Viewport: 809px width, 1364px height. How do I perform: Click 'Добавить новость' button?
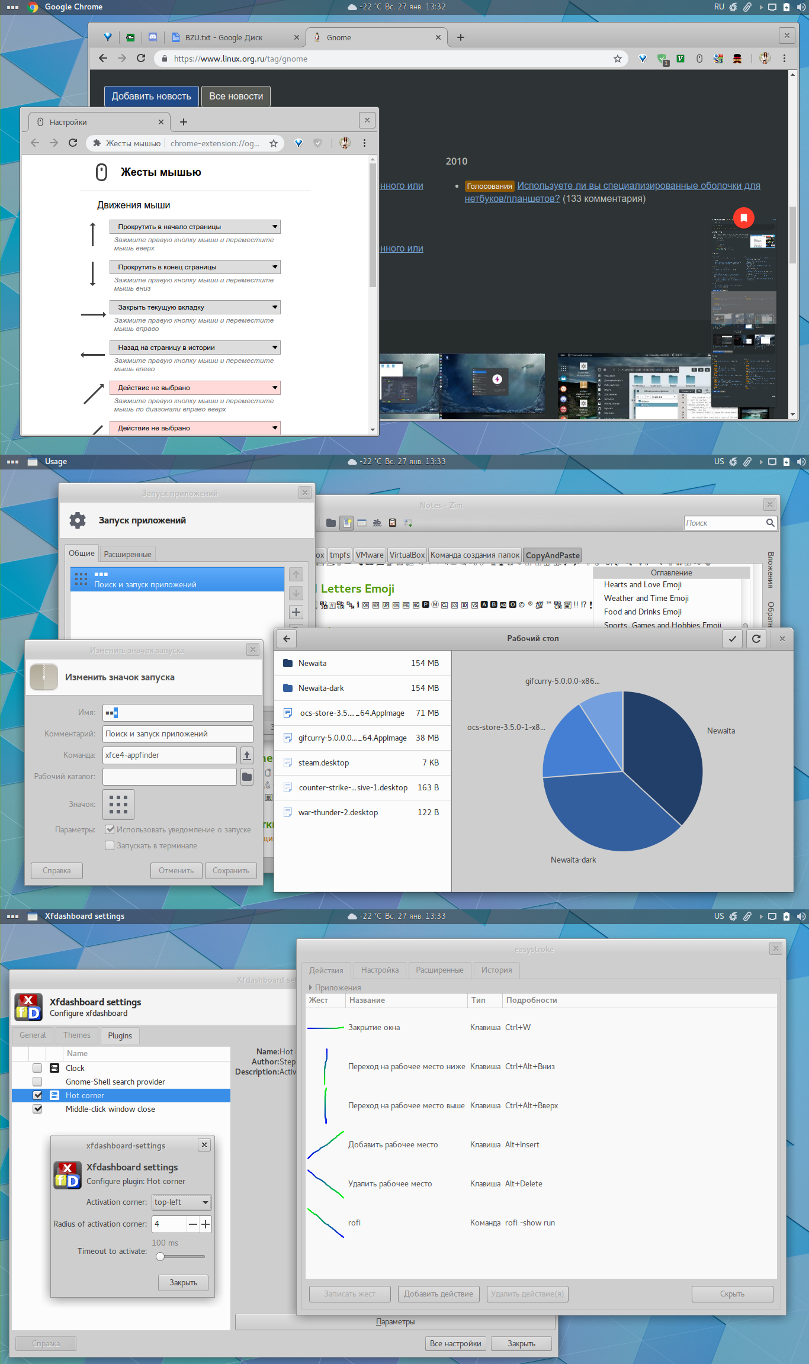click(151, 96)
